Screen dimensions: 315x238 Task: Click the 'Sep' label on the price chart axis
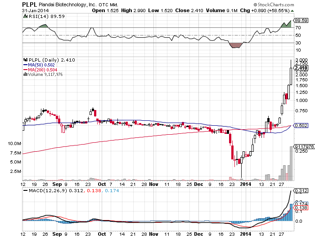click(57, 184)
